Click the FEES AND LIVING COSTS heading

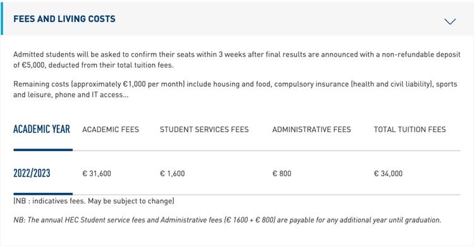pos(64,19)
